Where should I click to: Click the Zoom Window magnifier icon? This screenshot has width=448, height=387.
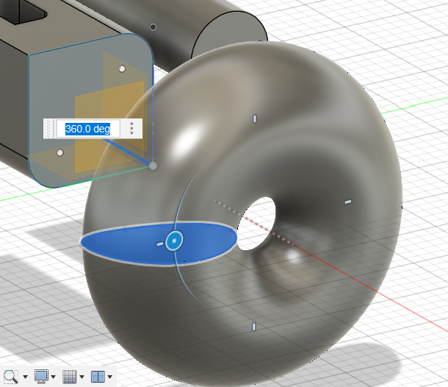point(10,376)
